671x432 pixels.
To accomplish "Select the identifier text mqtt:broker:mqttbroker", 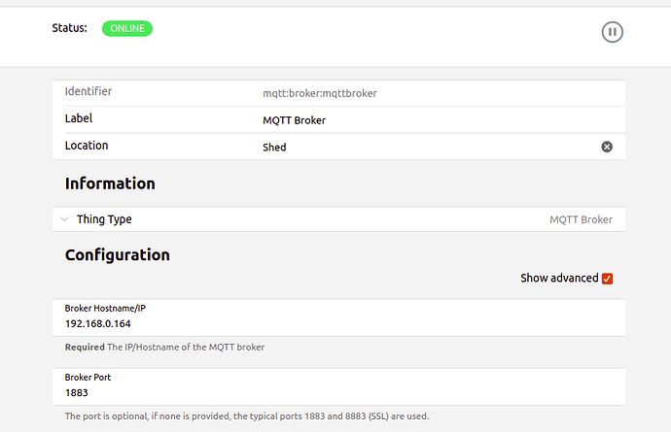I will [x=319, y=93].
